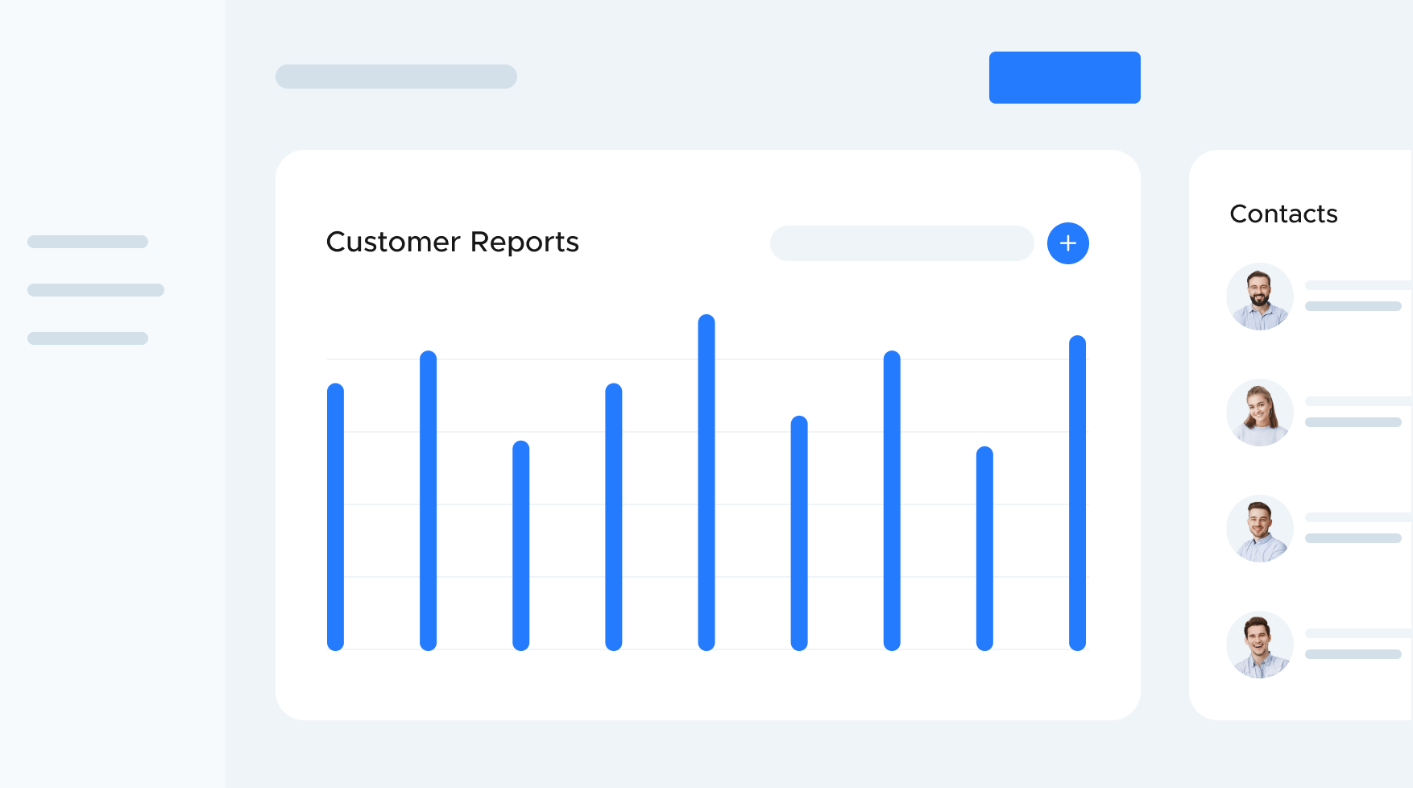1413x788 pixels.
Task: Click the Contacts panel title
Action: click(1283, 214)
